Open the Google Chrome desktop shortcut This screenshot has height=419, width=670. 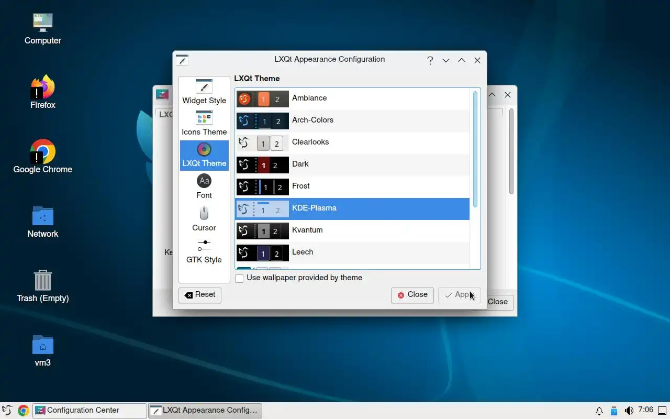pos(43,157)
